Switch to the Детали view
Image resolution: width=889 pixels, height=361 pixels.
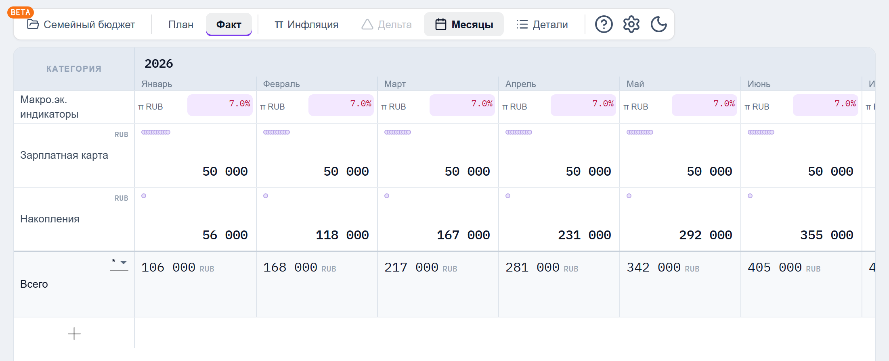pyautogui.click(x=542, y=25)
